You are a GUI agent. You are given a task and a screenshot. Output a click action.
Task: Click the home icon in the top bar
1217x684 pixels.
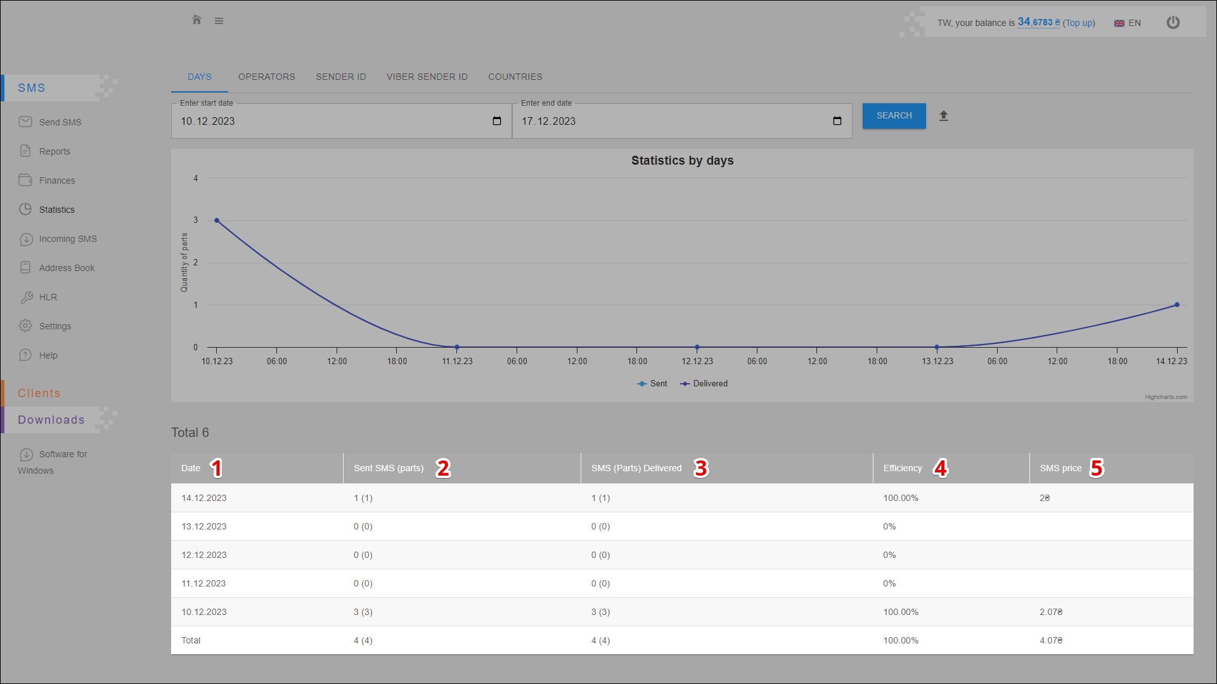196,20
